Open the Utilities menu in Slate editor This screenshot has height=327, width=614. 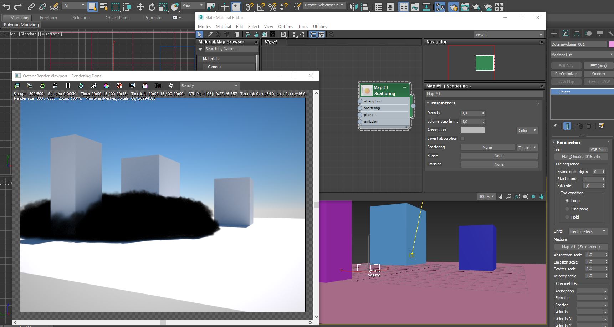320,27
